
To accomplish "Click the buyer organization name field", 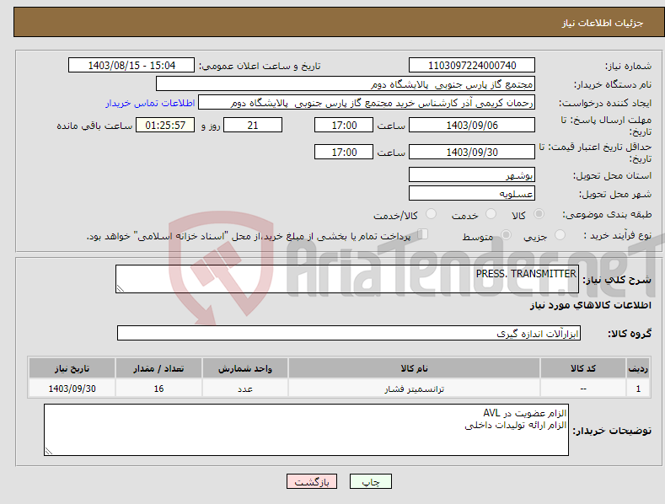I will [346, 84].
